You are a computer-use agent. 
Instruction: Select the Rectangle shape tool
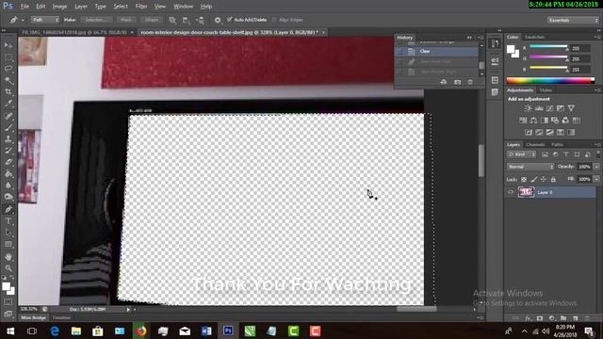pos(8,245)
